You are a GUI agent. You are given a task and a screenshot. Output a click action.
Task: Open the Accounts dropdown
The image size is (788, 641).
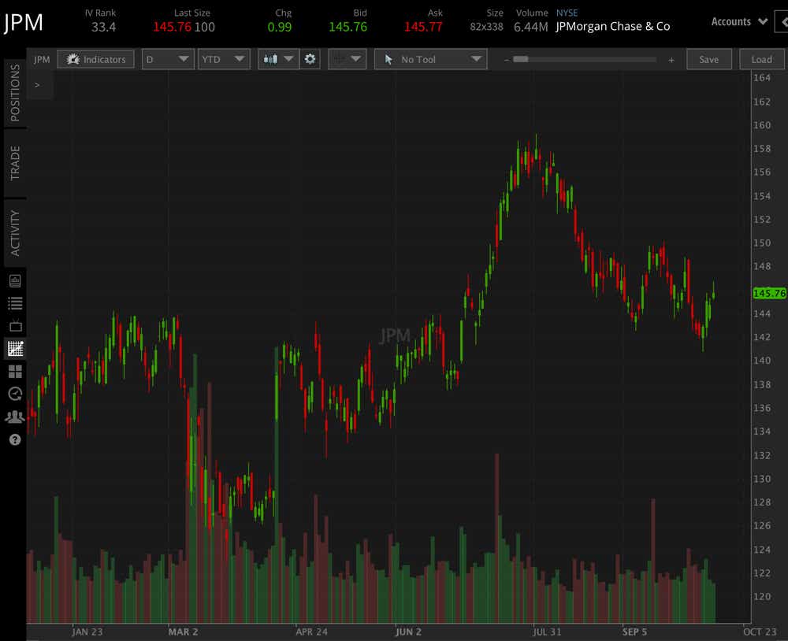tap(738, 22)
